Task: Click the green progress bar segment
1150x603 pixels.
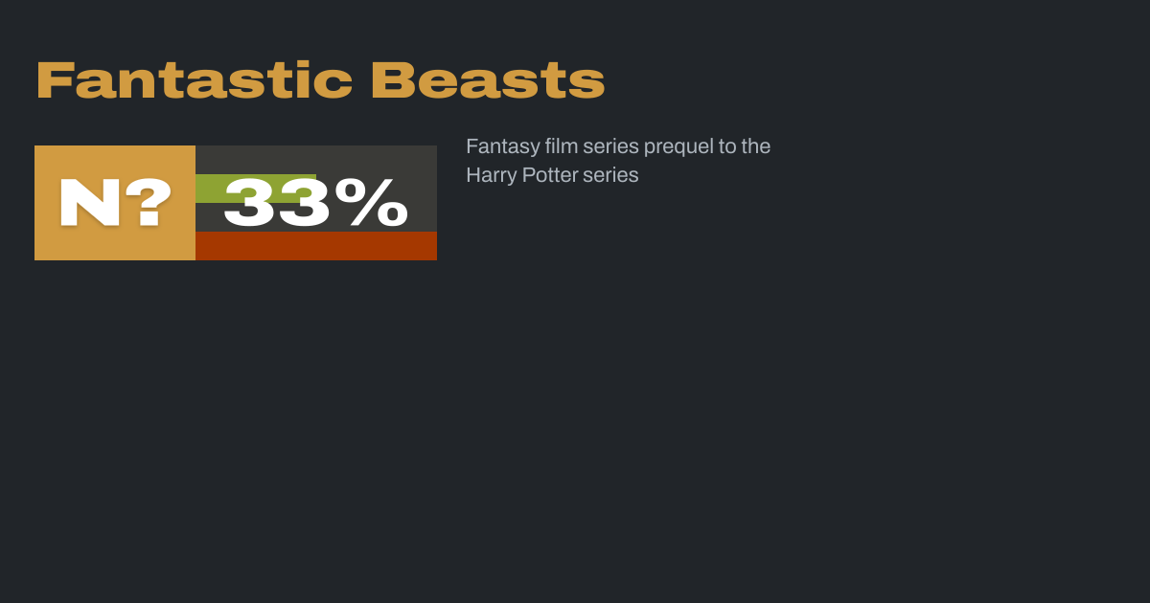Action: 209,188
